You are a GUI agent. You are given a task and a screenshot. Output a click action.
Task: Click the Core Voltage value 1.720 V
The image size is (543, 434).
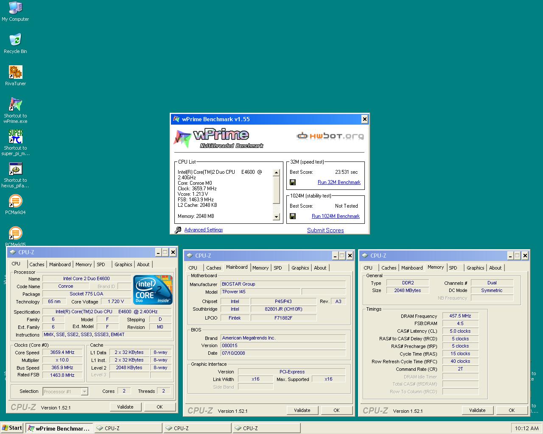(x=116, y=302)
